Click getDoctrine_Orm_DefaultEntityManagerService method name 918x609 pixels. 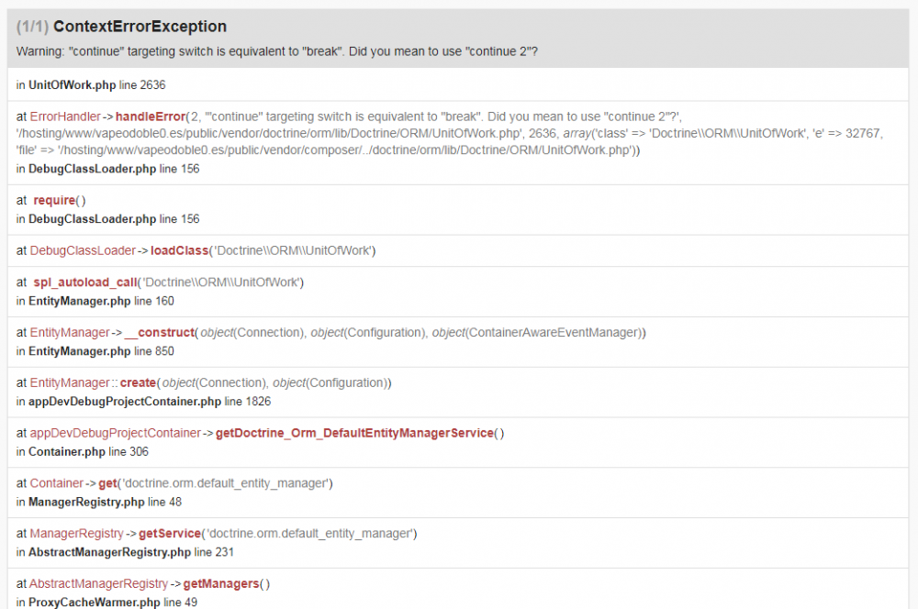coord(354,433)
